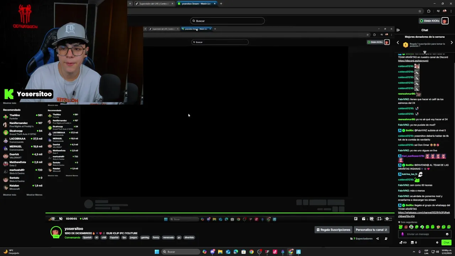
Task: Collapse the chat panel icon
Action: [x=398, y=30]
